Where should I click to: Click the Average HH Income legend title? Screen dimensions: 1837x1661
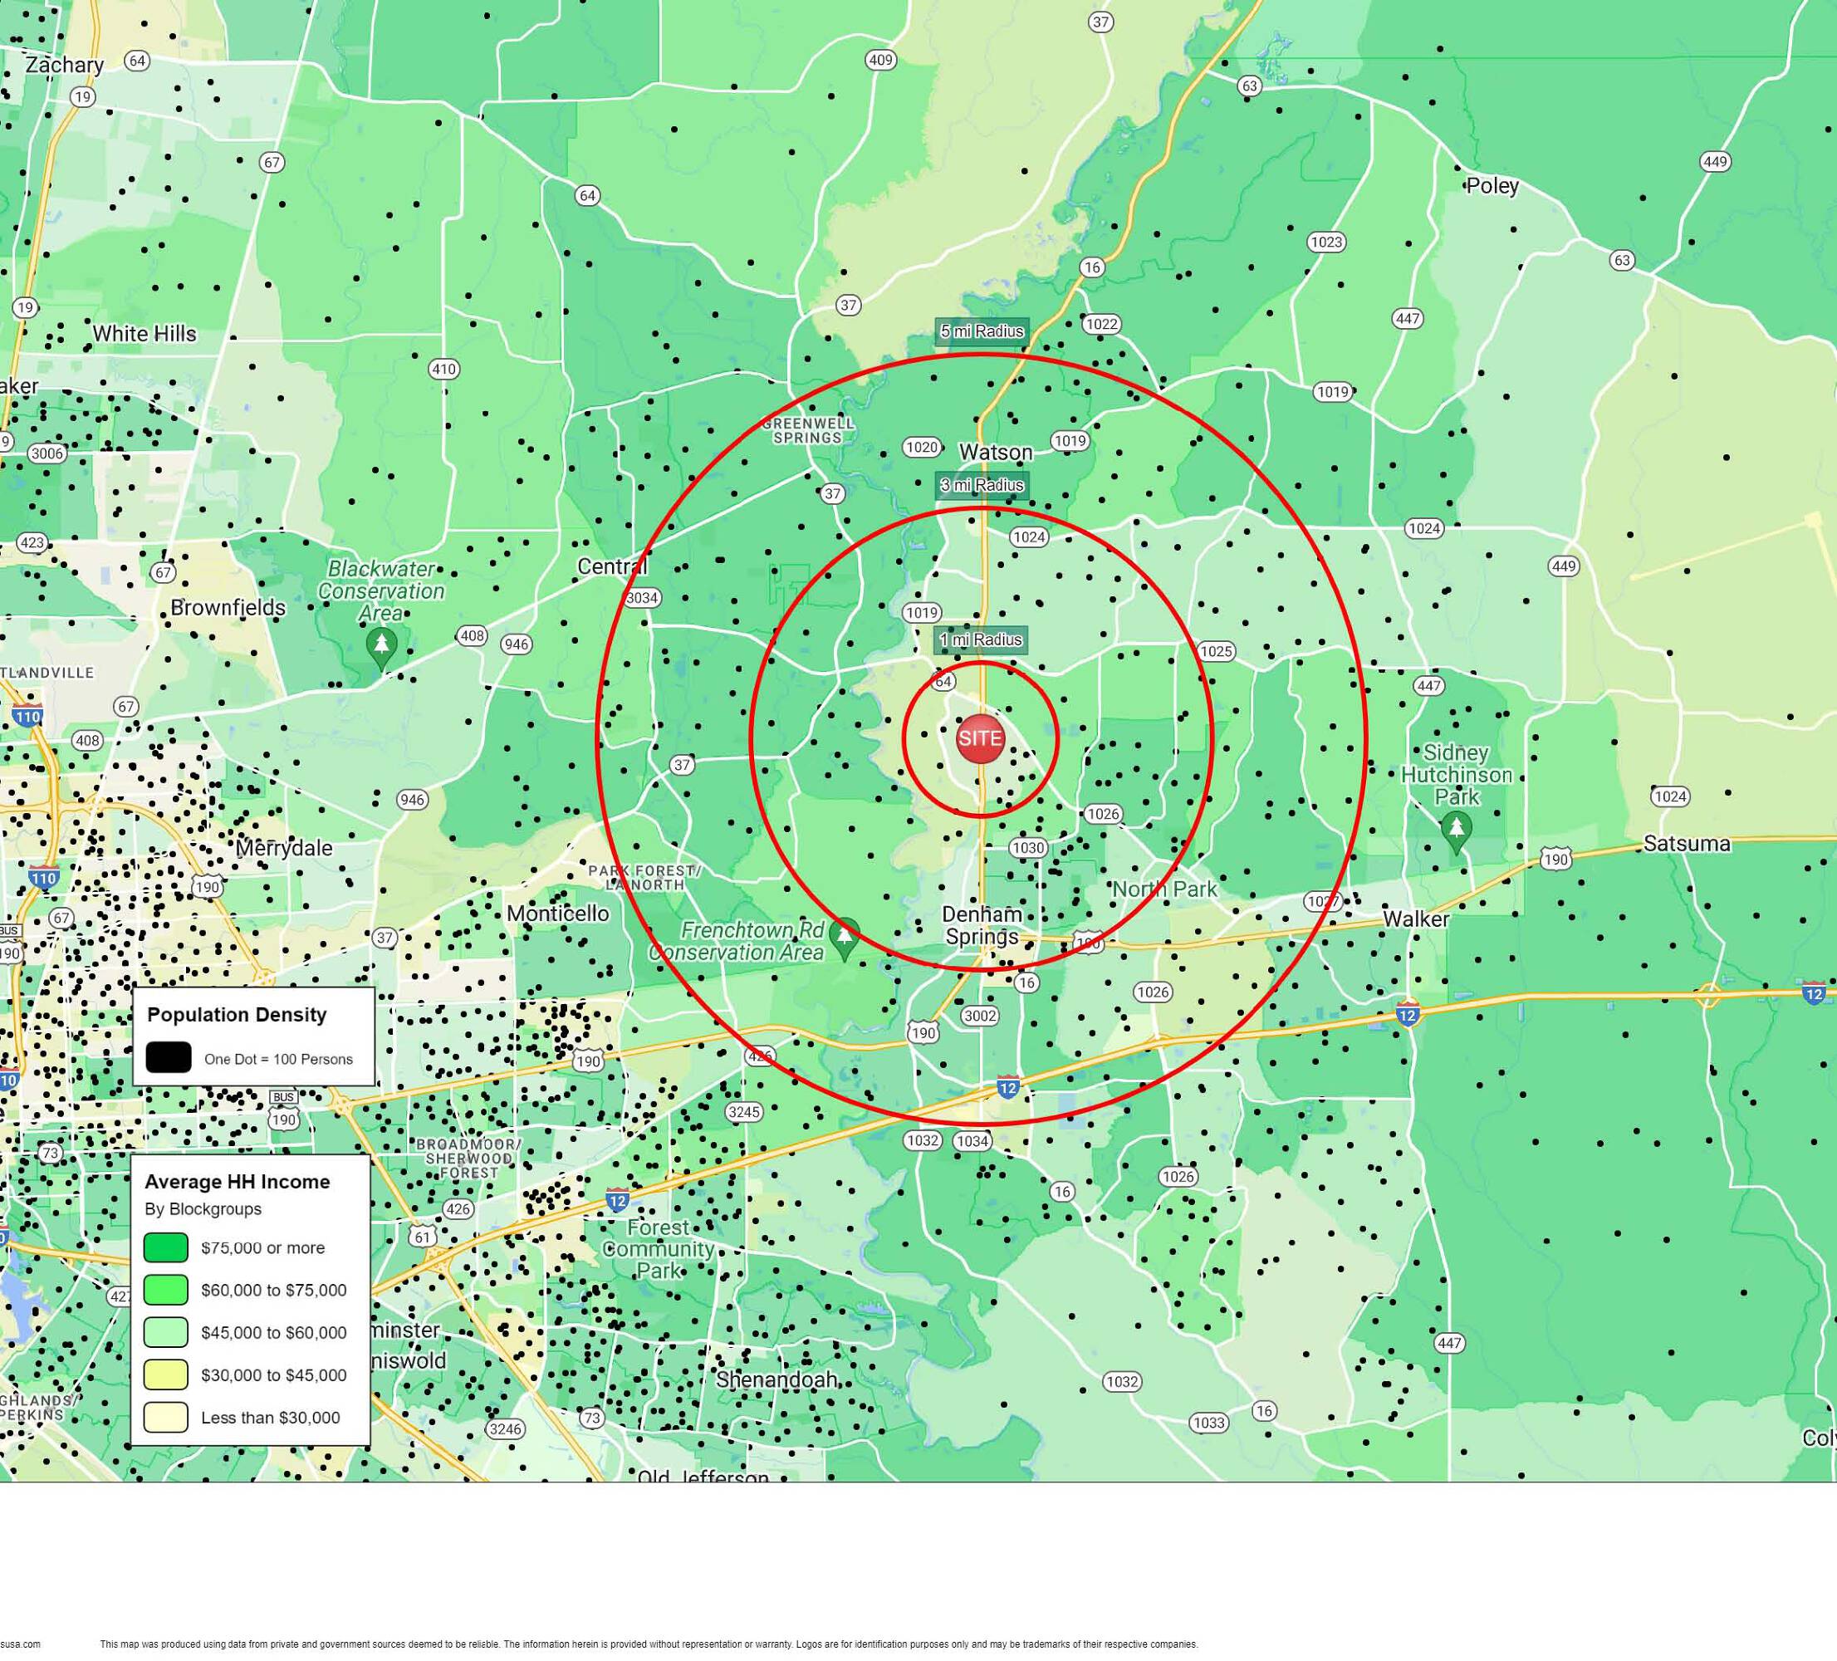pyautogui.click(x=237, y=1182)
